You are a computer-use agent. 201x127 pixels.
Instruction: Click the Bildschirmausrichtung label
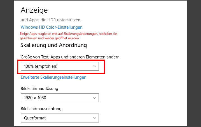point(41,109)
